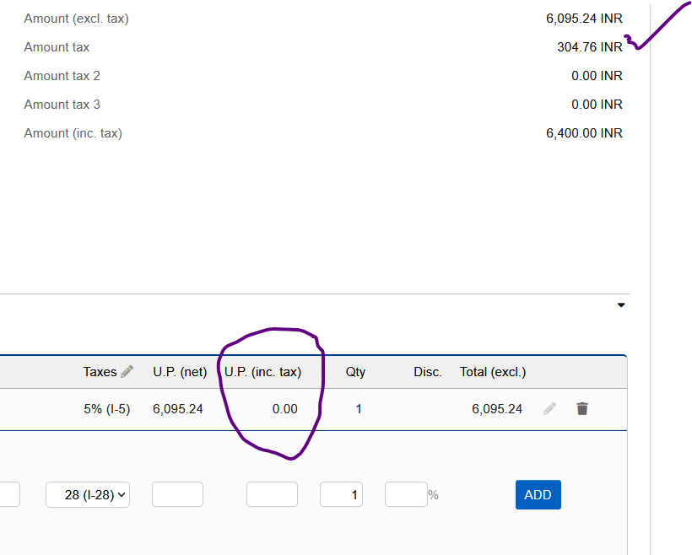
Task: Click the Amount (excl. tax) label
Action: 76,19
